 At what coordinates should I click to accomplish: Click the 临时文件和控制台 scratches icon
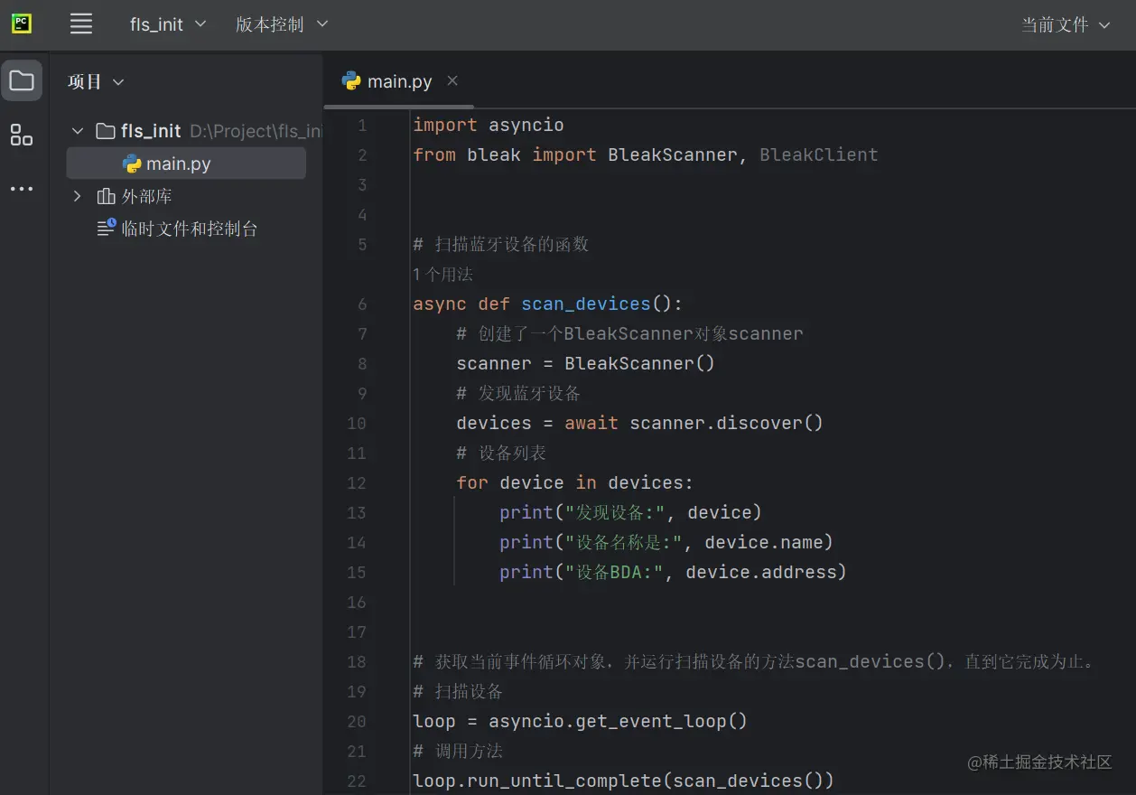(107, 228)
